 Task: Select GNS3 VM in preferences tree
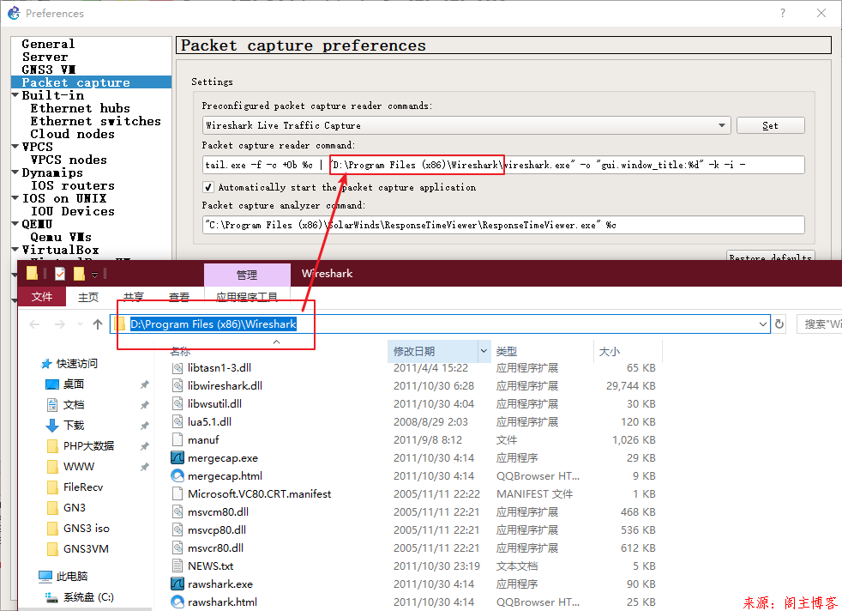[x=49, y=70]
